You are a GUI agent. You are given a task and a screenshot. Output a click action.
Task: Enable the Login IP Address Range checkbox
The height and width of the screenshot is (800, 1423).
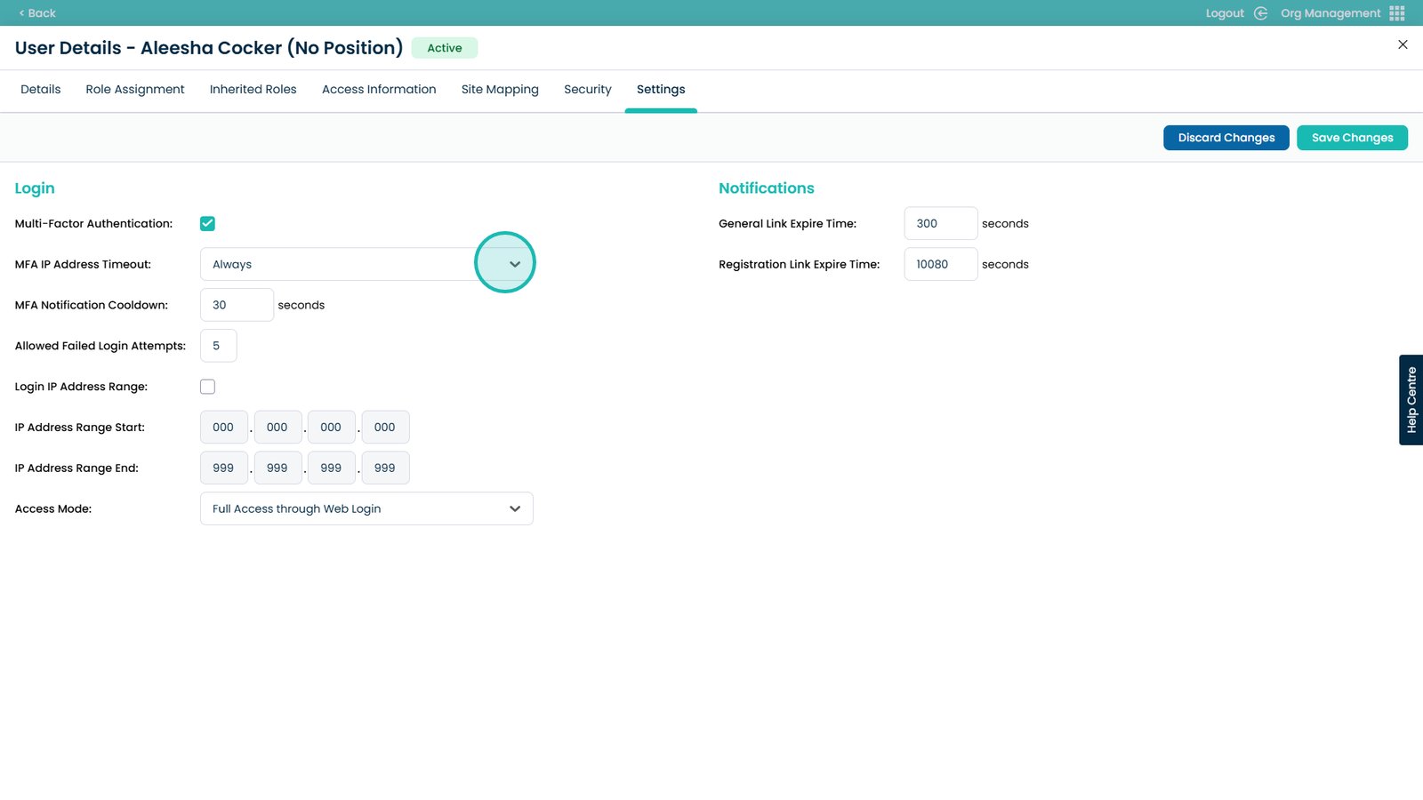(x=207, y=387)
